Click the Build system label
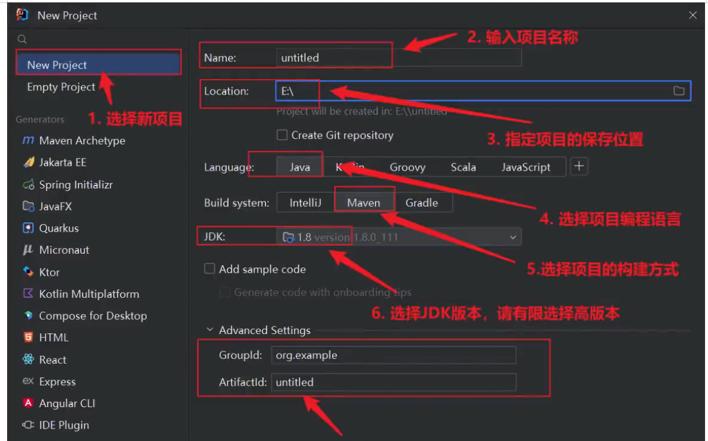This screenshot has height=441, width=708. [236, 203]
